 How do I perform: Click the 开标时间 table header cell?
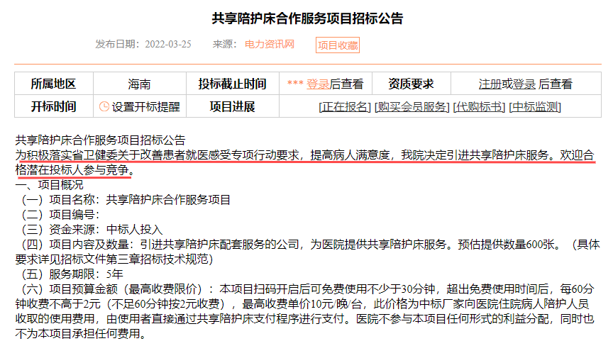pos(53,107)
